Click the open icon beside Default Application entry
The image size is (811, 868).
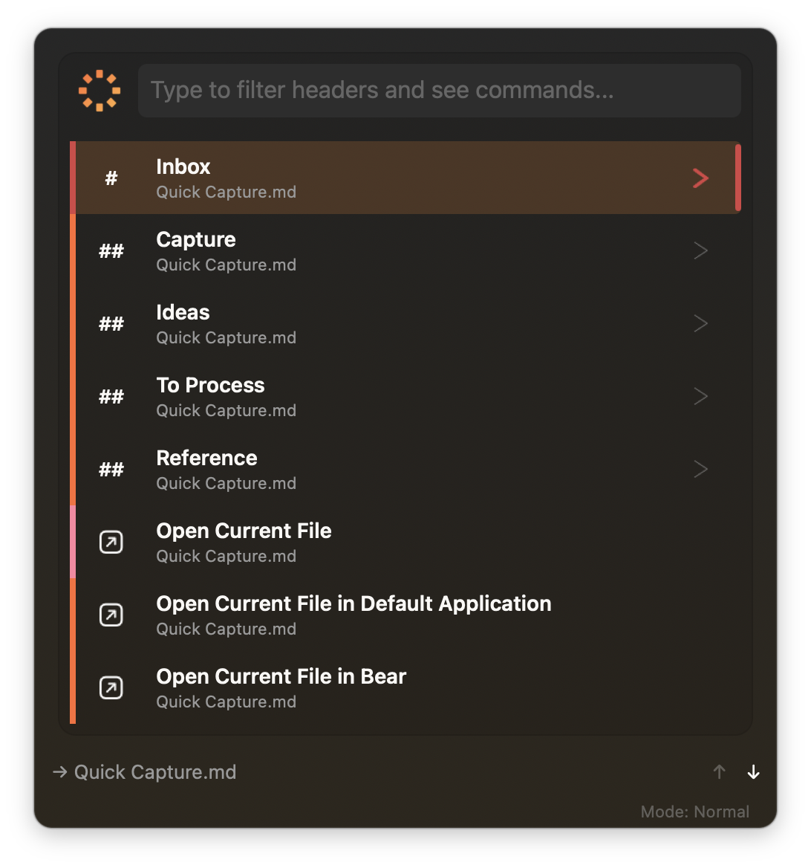[x=111, y=615]
